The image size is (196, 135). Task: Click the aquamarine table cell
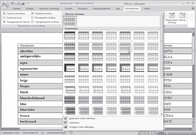click(40, 68)
